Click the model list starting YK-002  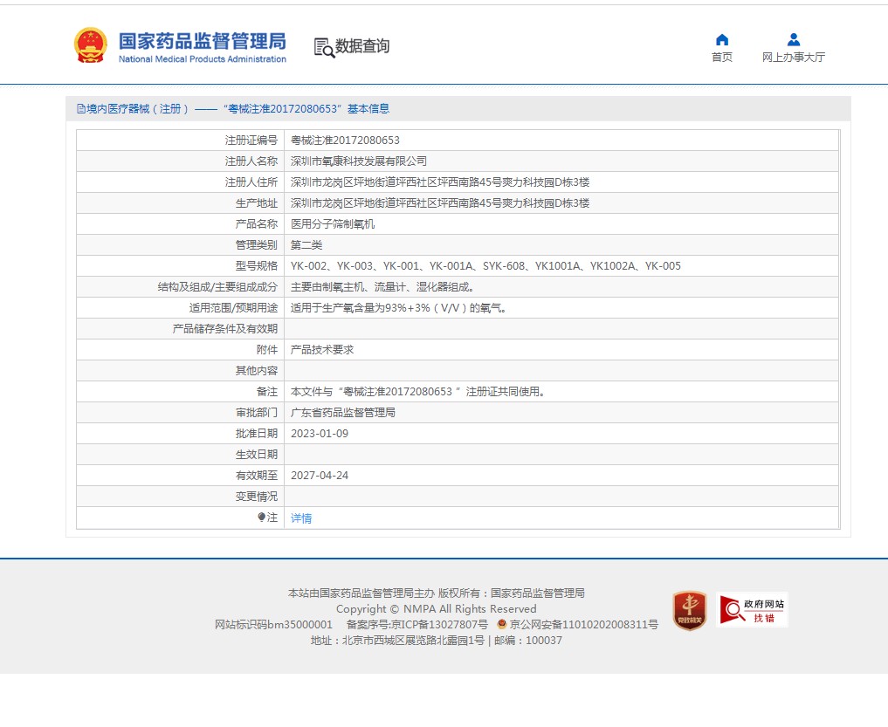point(485,266)
